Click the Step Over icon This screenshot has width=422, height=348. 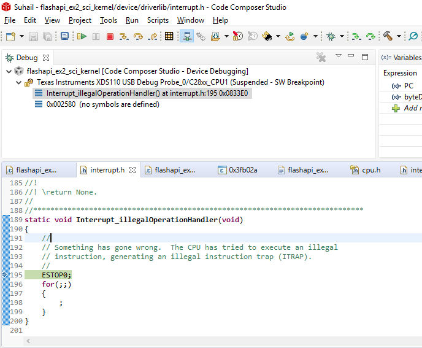pyautogui.click(x=139, y=36)
